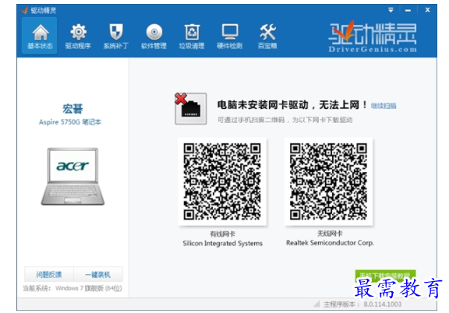
Task: Click the 宏碁 brand name text
Action: [x=72, y=109]
